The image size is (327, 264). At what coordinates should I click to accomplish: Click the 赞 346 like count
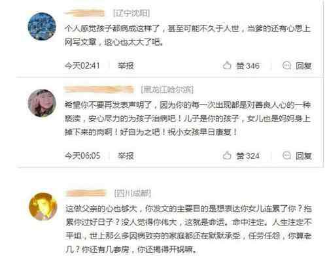(248, 65)
